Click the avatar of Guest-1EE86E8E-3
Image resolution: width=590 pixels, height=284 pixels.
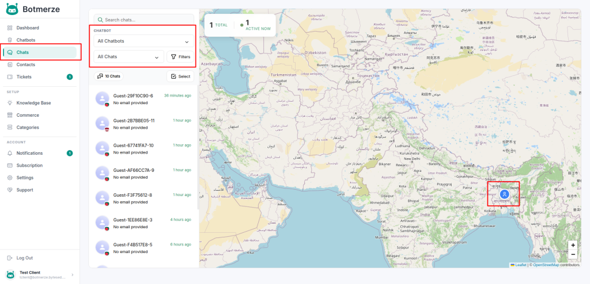coord(103,222)
